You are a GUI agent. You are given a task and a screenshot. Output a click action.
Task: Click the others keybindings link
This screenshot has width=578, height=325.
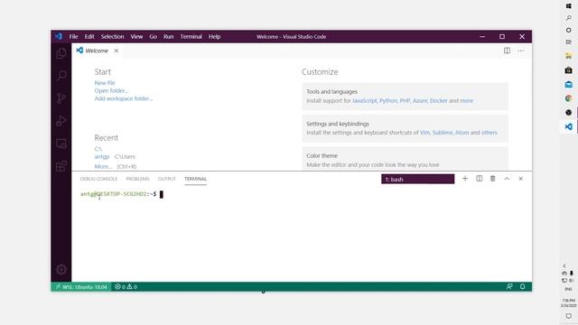[489, 133]
